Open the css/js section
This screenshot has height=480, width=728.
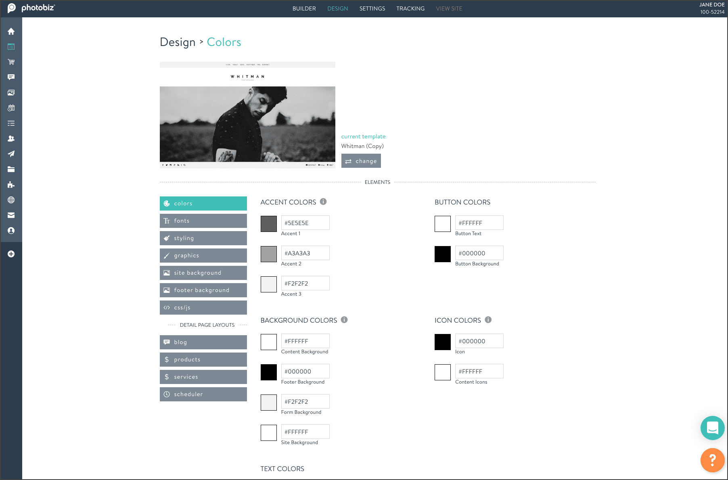point(203,308)
